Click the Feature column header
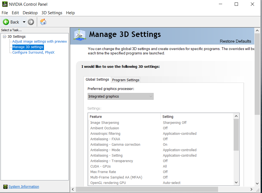This screenshot has width=262, height=193. pos(124,116)
